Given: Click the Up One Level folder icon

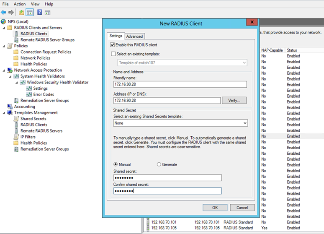Looking at the screenshot, I should coord(21,13).
